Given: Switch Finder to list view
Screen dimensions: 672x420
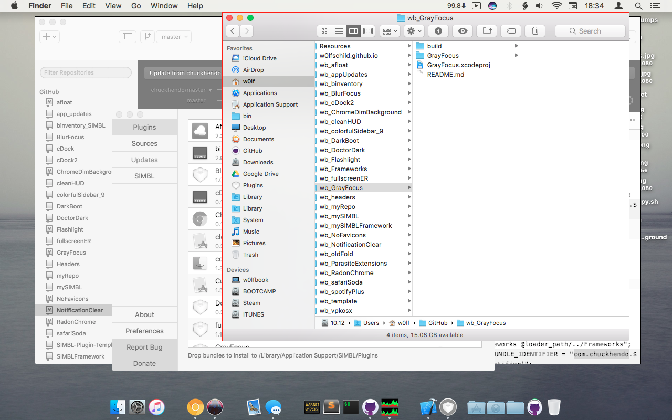Looking at the screenshot, I should pos(339,31).
